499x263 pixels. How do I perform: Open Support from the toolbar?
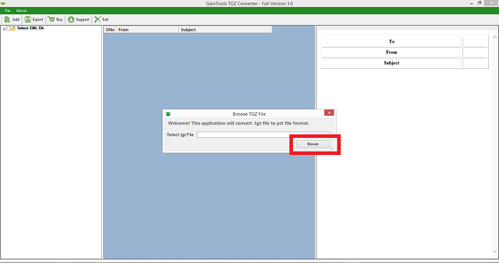(x=78, y=19)
